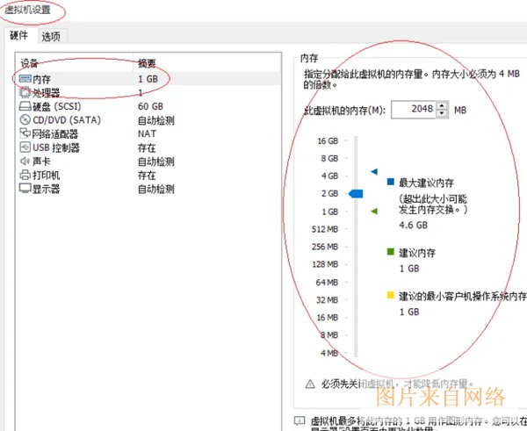Click the 存在 summary for USB 控制器
This screenshot has width=527, height=431.
tap(147, 147)
